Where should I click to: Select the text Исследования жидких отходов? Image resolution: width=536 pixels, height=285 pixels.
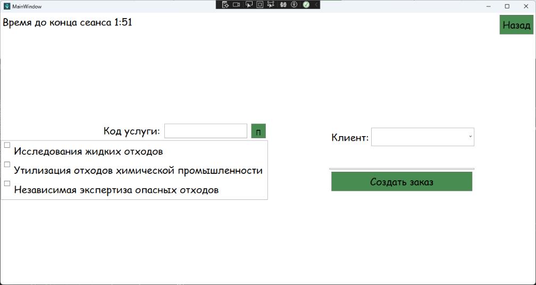88,152
